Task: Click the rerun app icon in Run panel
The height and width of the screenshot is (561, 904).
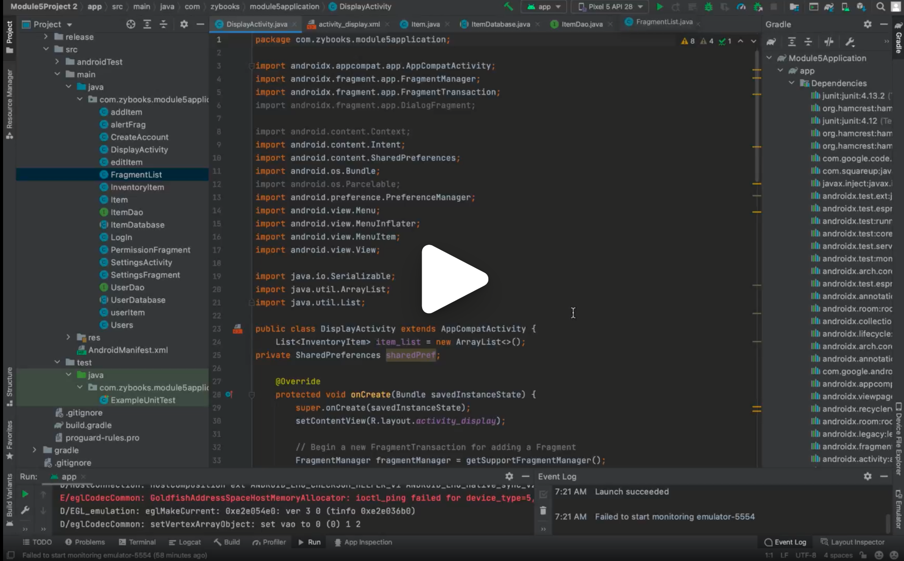Action: [x=25, y=494]
